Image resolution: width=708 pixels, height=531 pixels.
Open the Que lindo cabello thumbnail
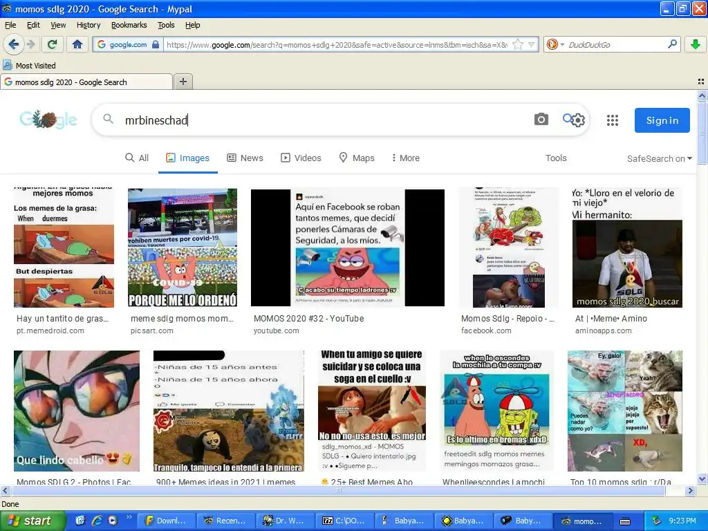pyautogui.click(x=76, y=411)
